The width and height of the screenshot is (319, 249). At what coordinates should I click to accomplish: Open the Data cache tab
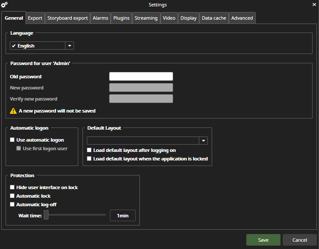tap(214, 18)
